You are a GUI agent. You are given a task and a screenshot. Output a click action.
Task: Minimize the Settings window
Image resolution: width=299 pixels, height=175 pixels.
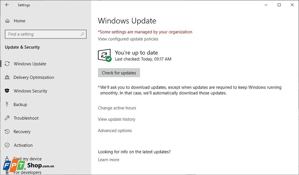click(x=266, y=5)
